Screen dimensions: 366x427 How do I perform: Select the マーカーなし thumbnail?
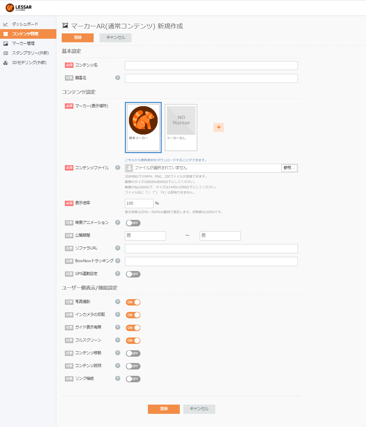(x=181, y=127)
